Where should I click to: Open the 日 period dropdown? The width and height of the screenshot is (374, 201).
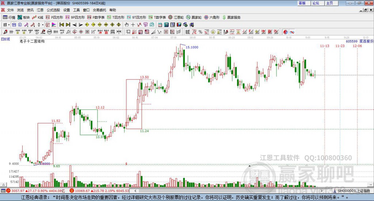click(7, 25)
